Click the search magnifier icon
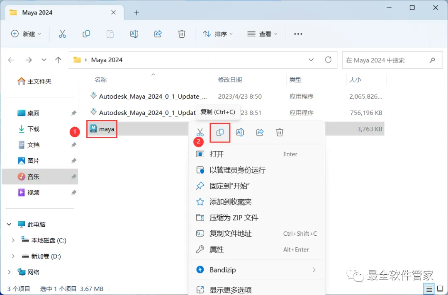 432,60
